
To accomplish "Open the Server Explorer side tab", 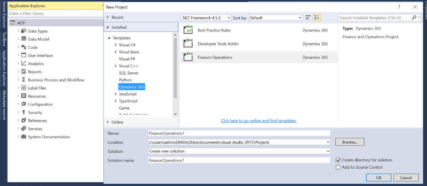I will [4, 16].
